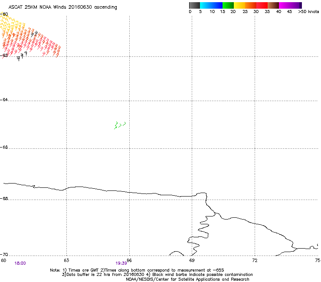Click the yellow 20-25 knots color segment

point(239,5)
